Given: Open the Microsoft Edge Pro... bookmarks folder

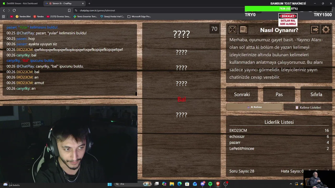Looking at the screenshot, I should pyautogui.click(x=139, y=16).
